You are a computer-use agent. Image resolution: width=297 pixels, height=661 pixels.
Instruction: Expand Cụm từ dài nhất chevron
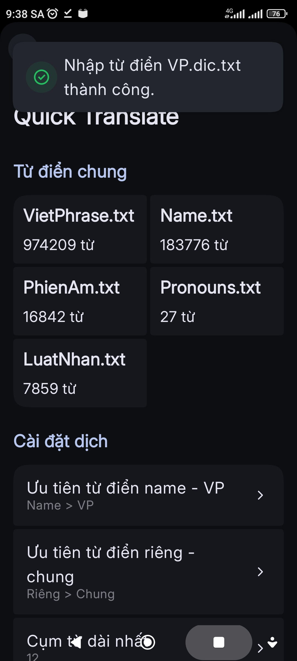pos(260,648)
